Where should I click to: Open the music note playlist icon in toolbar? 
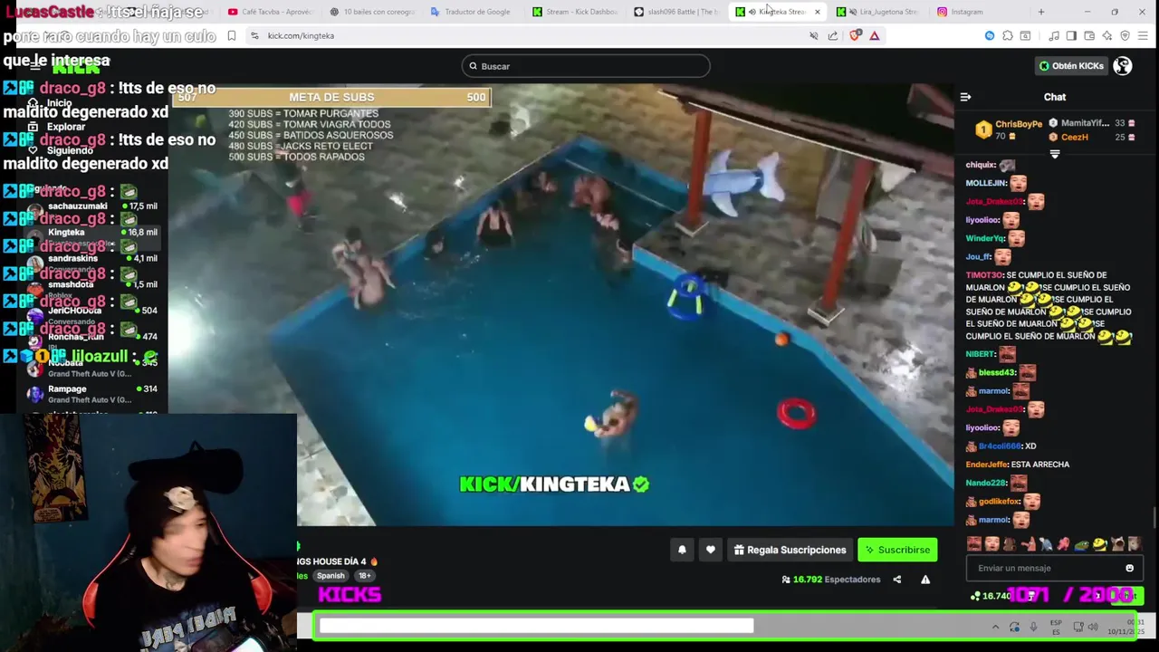tap(1054, 35)
